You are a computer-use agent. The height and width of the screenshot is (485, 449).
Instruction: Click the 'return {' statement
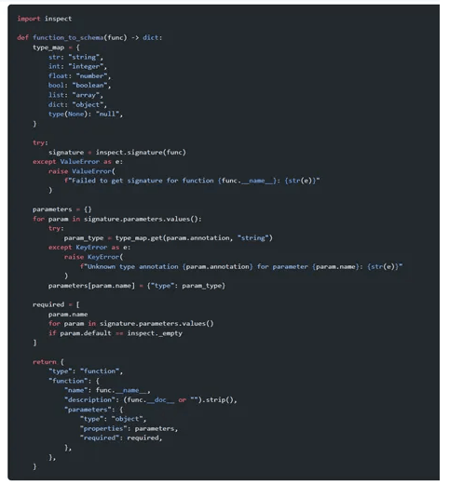48,362
